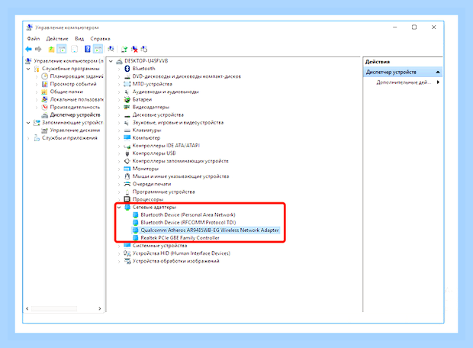Click the Процессоры category icon
The height and width of the screenshot is (348, 473).
[127, 199]
